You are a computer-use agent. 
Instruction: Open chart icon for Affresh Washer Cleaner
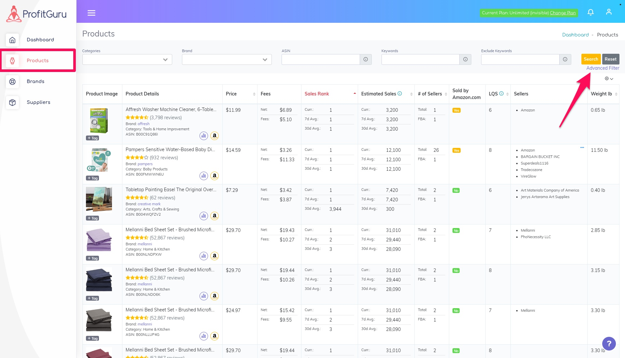(x=204, y=136)
